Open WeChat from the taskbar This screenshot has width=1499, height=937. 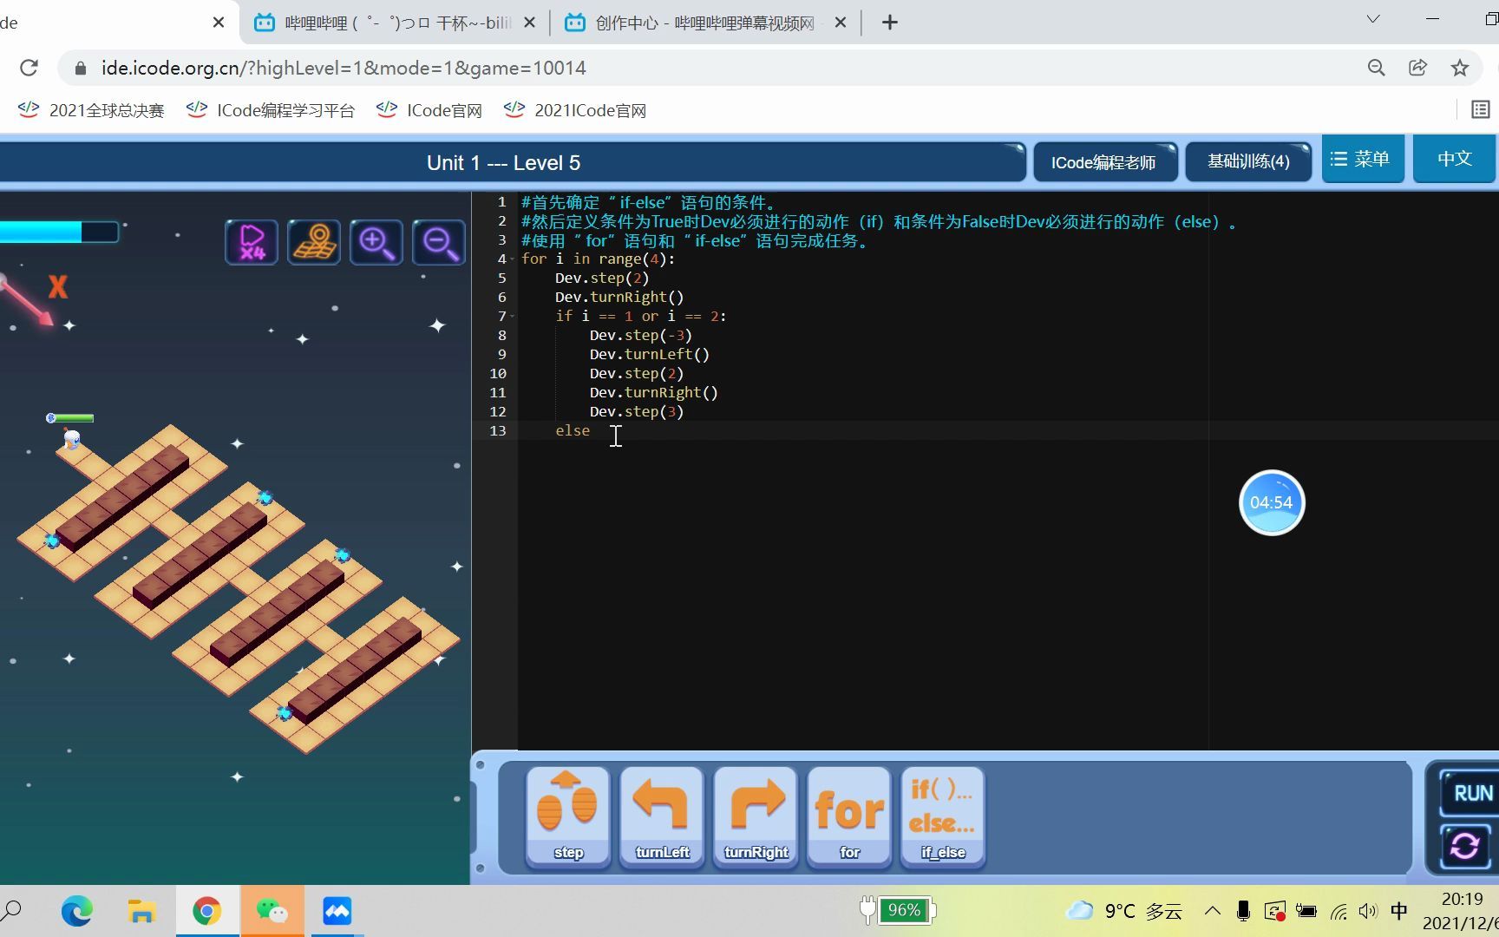coord(272,910)
